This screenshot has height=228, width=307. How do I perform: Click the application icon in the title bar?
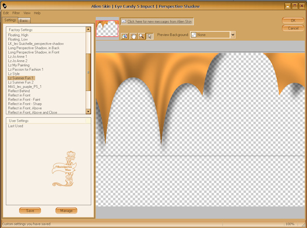4,6
